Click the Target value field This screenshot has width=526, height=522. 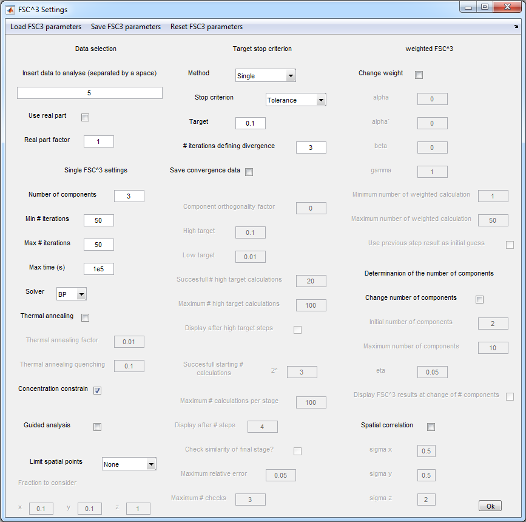pos(250,123)
